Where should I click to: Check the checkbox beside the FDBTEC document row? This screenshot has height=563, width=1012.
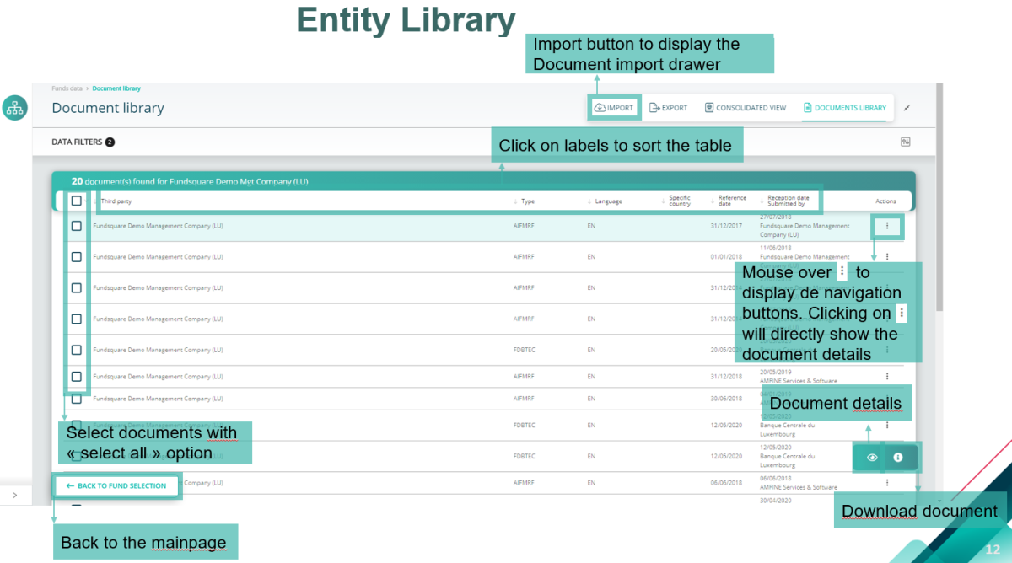(76, 349)
